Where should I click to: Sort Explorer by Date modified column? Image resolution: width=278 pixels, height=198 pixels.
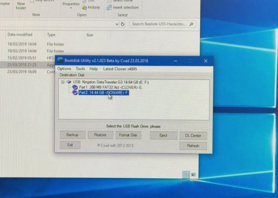[x=20, y=34]
